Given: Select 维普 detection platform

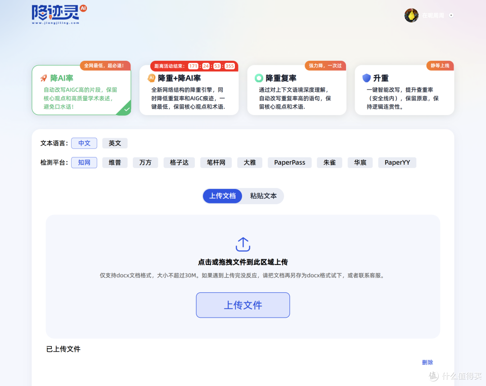Looking at the screenshot, I should click(115, 162).
